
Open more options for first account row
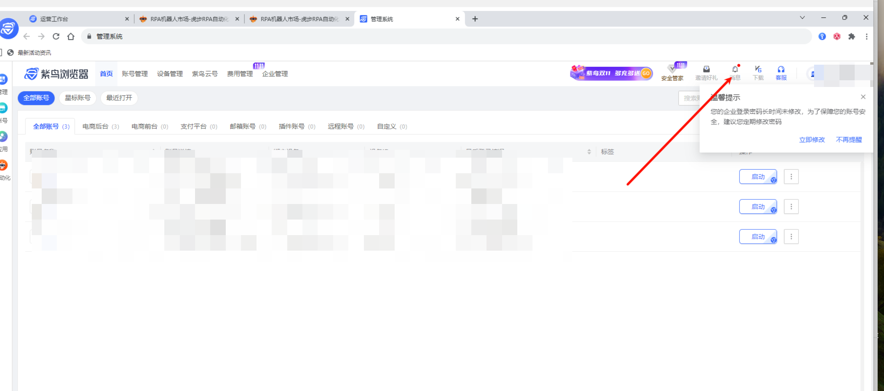point(791,176)
